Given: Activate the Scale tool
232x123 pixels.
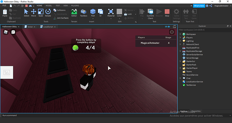Looking at the screenshot, I should click(41, 13).
